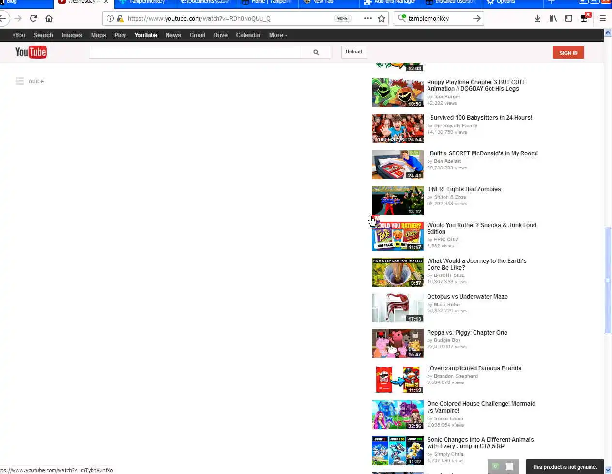Click the 'This product is not genuine' notice
Viewport: 612px width, 474px height.
click(565, 467)
